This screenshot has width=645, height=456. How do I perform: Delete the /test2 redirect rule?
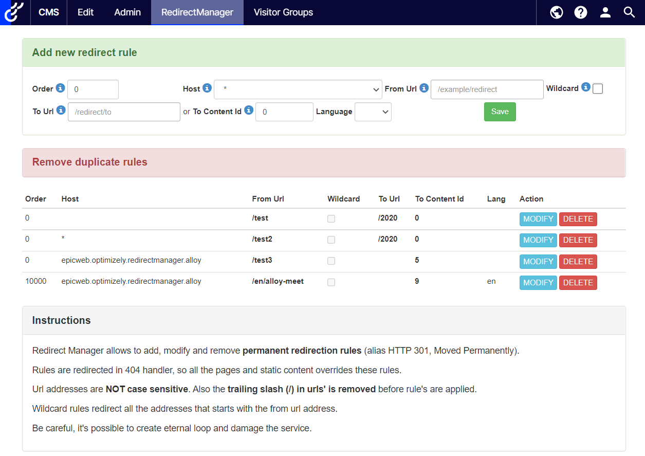(578, 240)
